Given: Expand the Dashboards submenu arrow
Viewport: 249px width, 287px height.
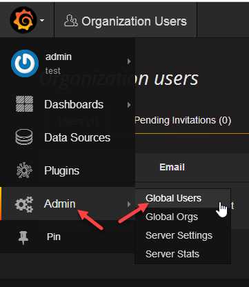Looking at the screenshot, I should (129, 105).
